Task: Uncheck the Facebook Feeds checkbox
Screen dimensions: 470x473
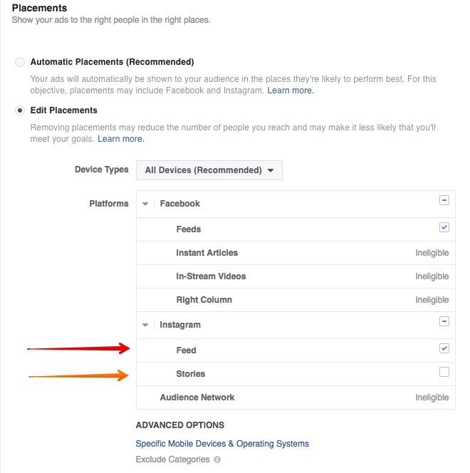Action: tap(444, 227)
